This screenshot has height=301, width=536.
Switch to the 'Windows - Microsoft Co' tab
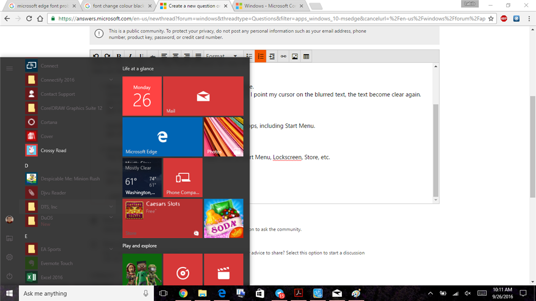tap(270, 6)
